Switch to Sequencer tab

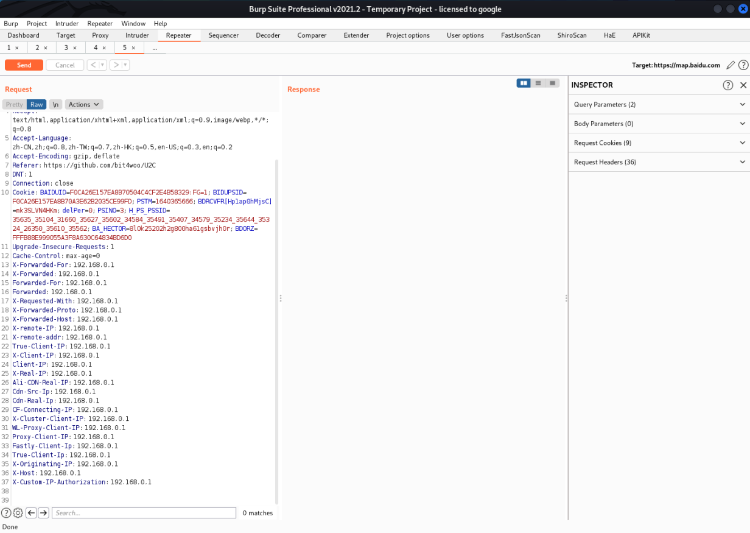(223, 35)
